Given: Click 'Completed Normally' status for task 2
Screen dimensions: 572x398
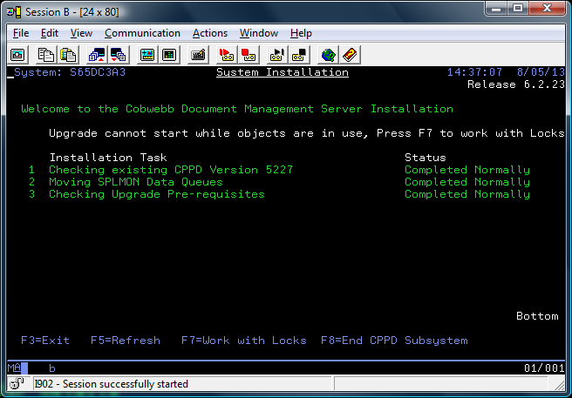Looking at the screenshot, I should pyautogui.click(x=467, y=182).
